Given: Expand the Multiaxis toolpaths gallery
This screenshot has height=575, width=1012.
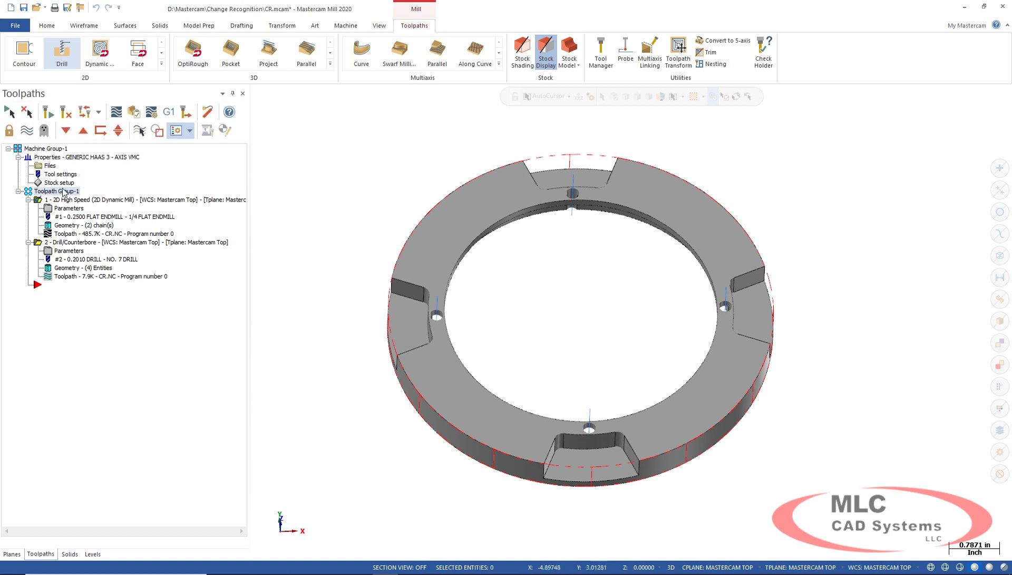Looking at the screenshot, I should click(499, 64).
